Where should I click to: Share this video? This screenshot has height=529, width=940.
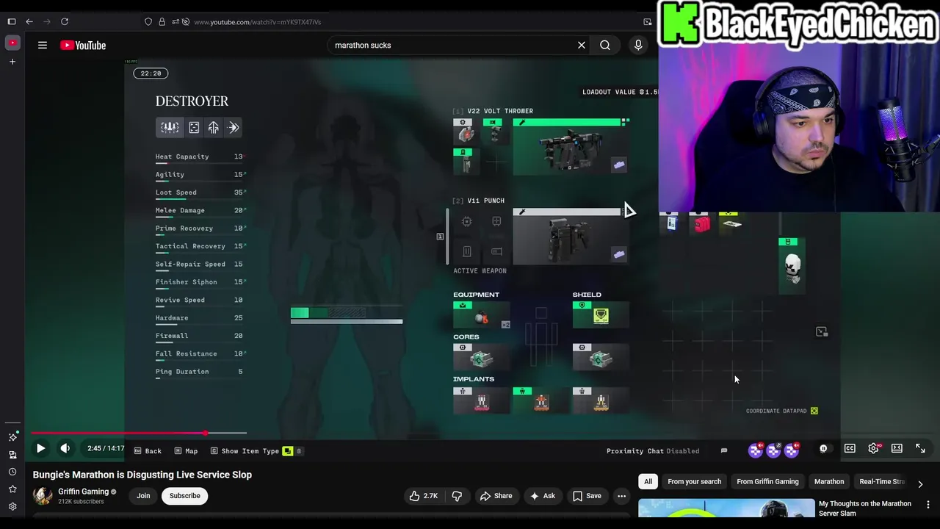pyautogui.click(x=496, y=496)
